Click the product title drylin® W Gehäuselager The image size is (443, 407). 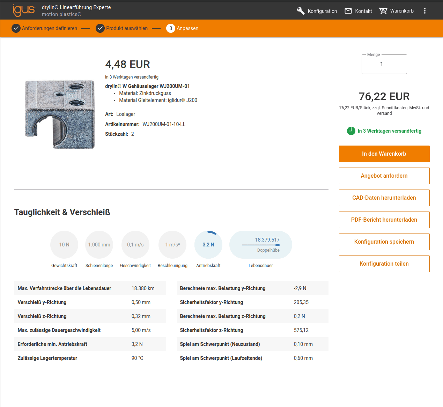click(x=147, y=86)
